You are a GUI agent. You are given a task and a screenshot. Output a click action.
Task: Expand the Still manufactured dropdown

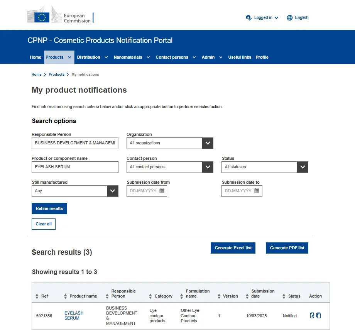coord(113,191)
